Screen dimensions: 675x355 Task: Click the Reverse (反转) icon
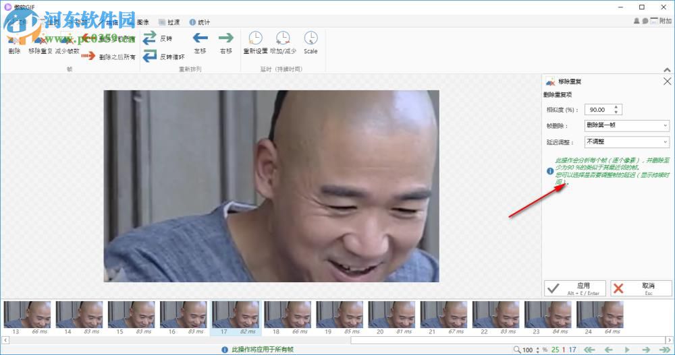149,38
